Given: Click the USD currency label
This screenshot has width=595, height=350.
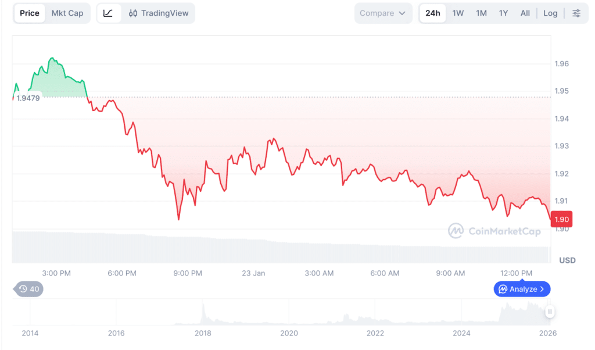Looking at the screenshot, I should [x=567, y=260].
